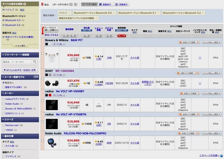Viewport: 224px width, 159px height.
Task: Clear all conditions with the X icon
Action: click(25, 4)
